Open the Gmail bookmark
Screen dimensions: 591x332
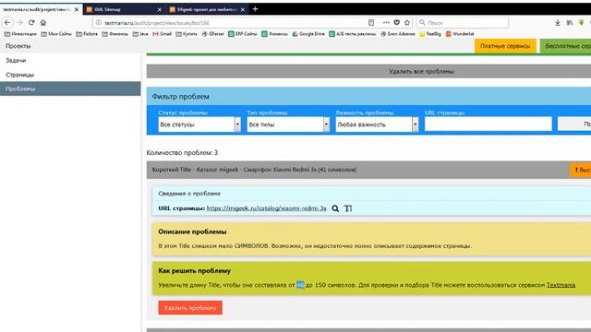point(163,34)
